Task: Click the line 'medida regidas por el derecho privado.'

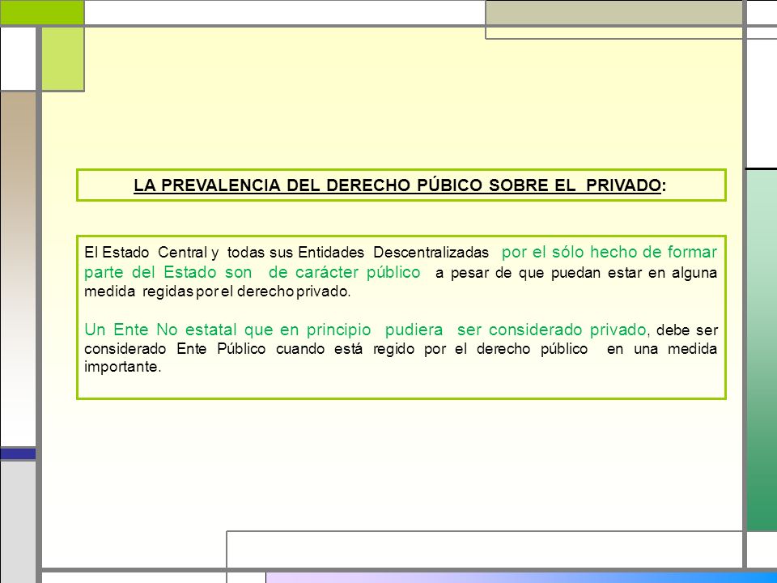Action: (x=218, y=291)
